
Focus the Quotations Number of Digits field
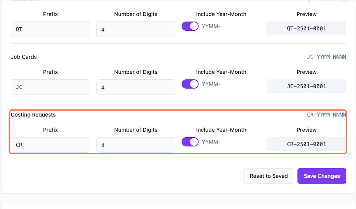pos(136,29)
